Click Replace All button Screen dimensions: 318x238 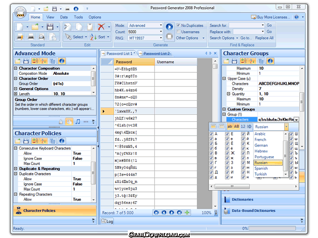(x=264, y=38)
